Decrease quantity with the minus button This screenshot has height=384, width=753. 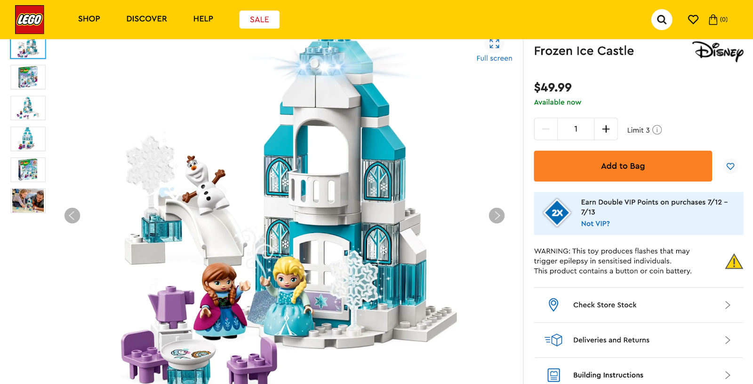pyautogui.click(x=546, y=129)
